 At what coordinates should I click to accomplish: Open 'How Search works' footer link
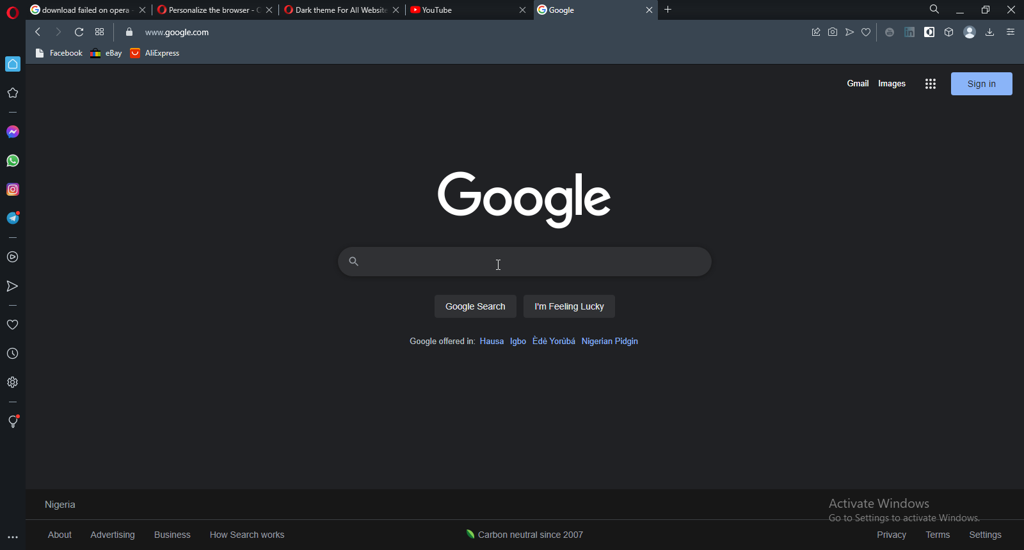(x=247, y=535)
